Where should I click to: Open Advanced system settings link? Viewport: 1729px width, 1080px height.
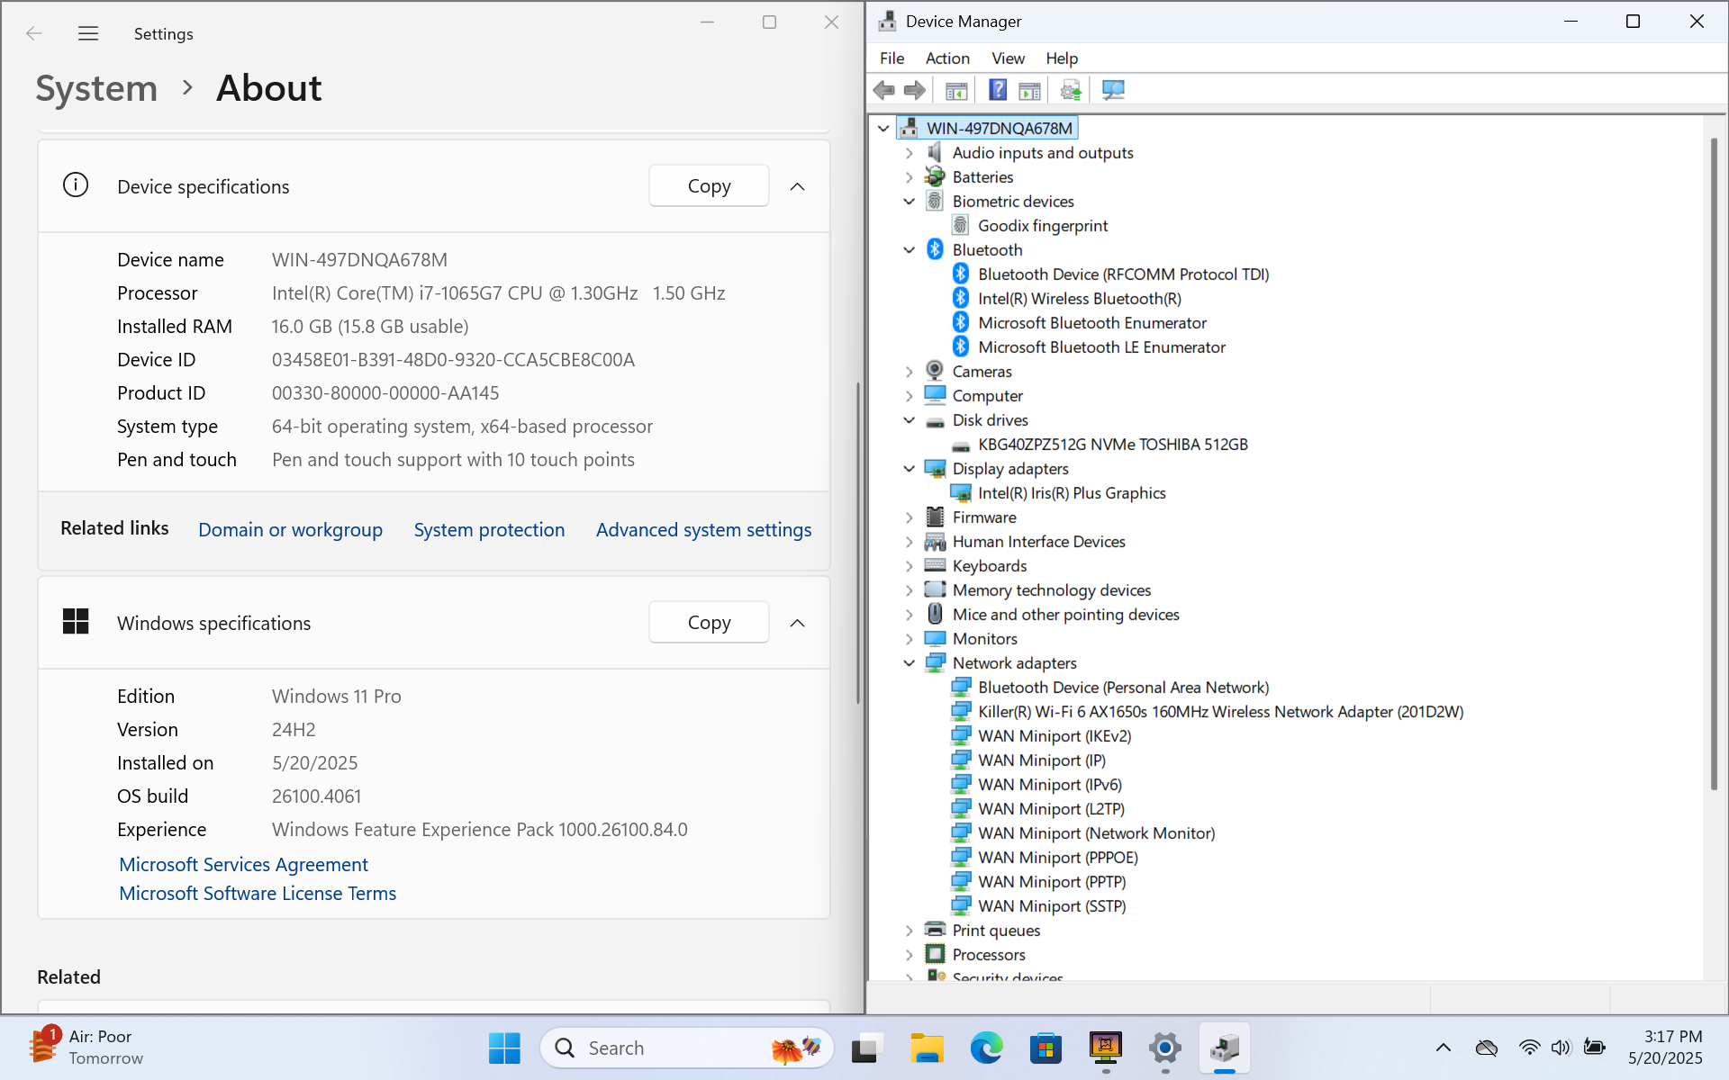(703, 529)
